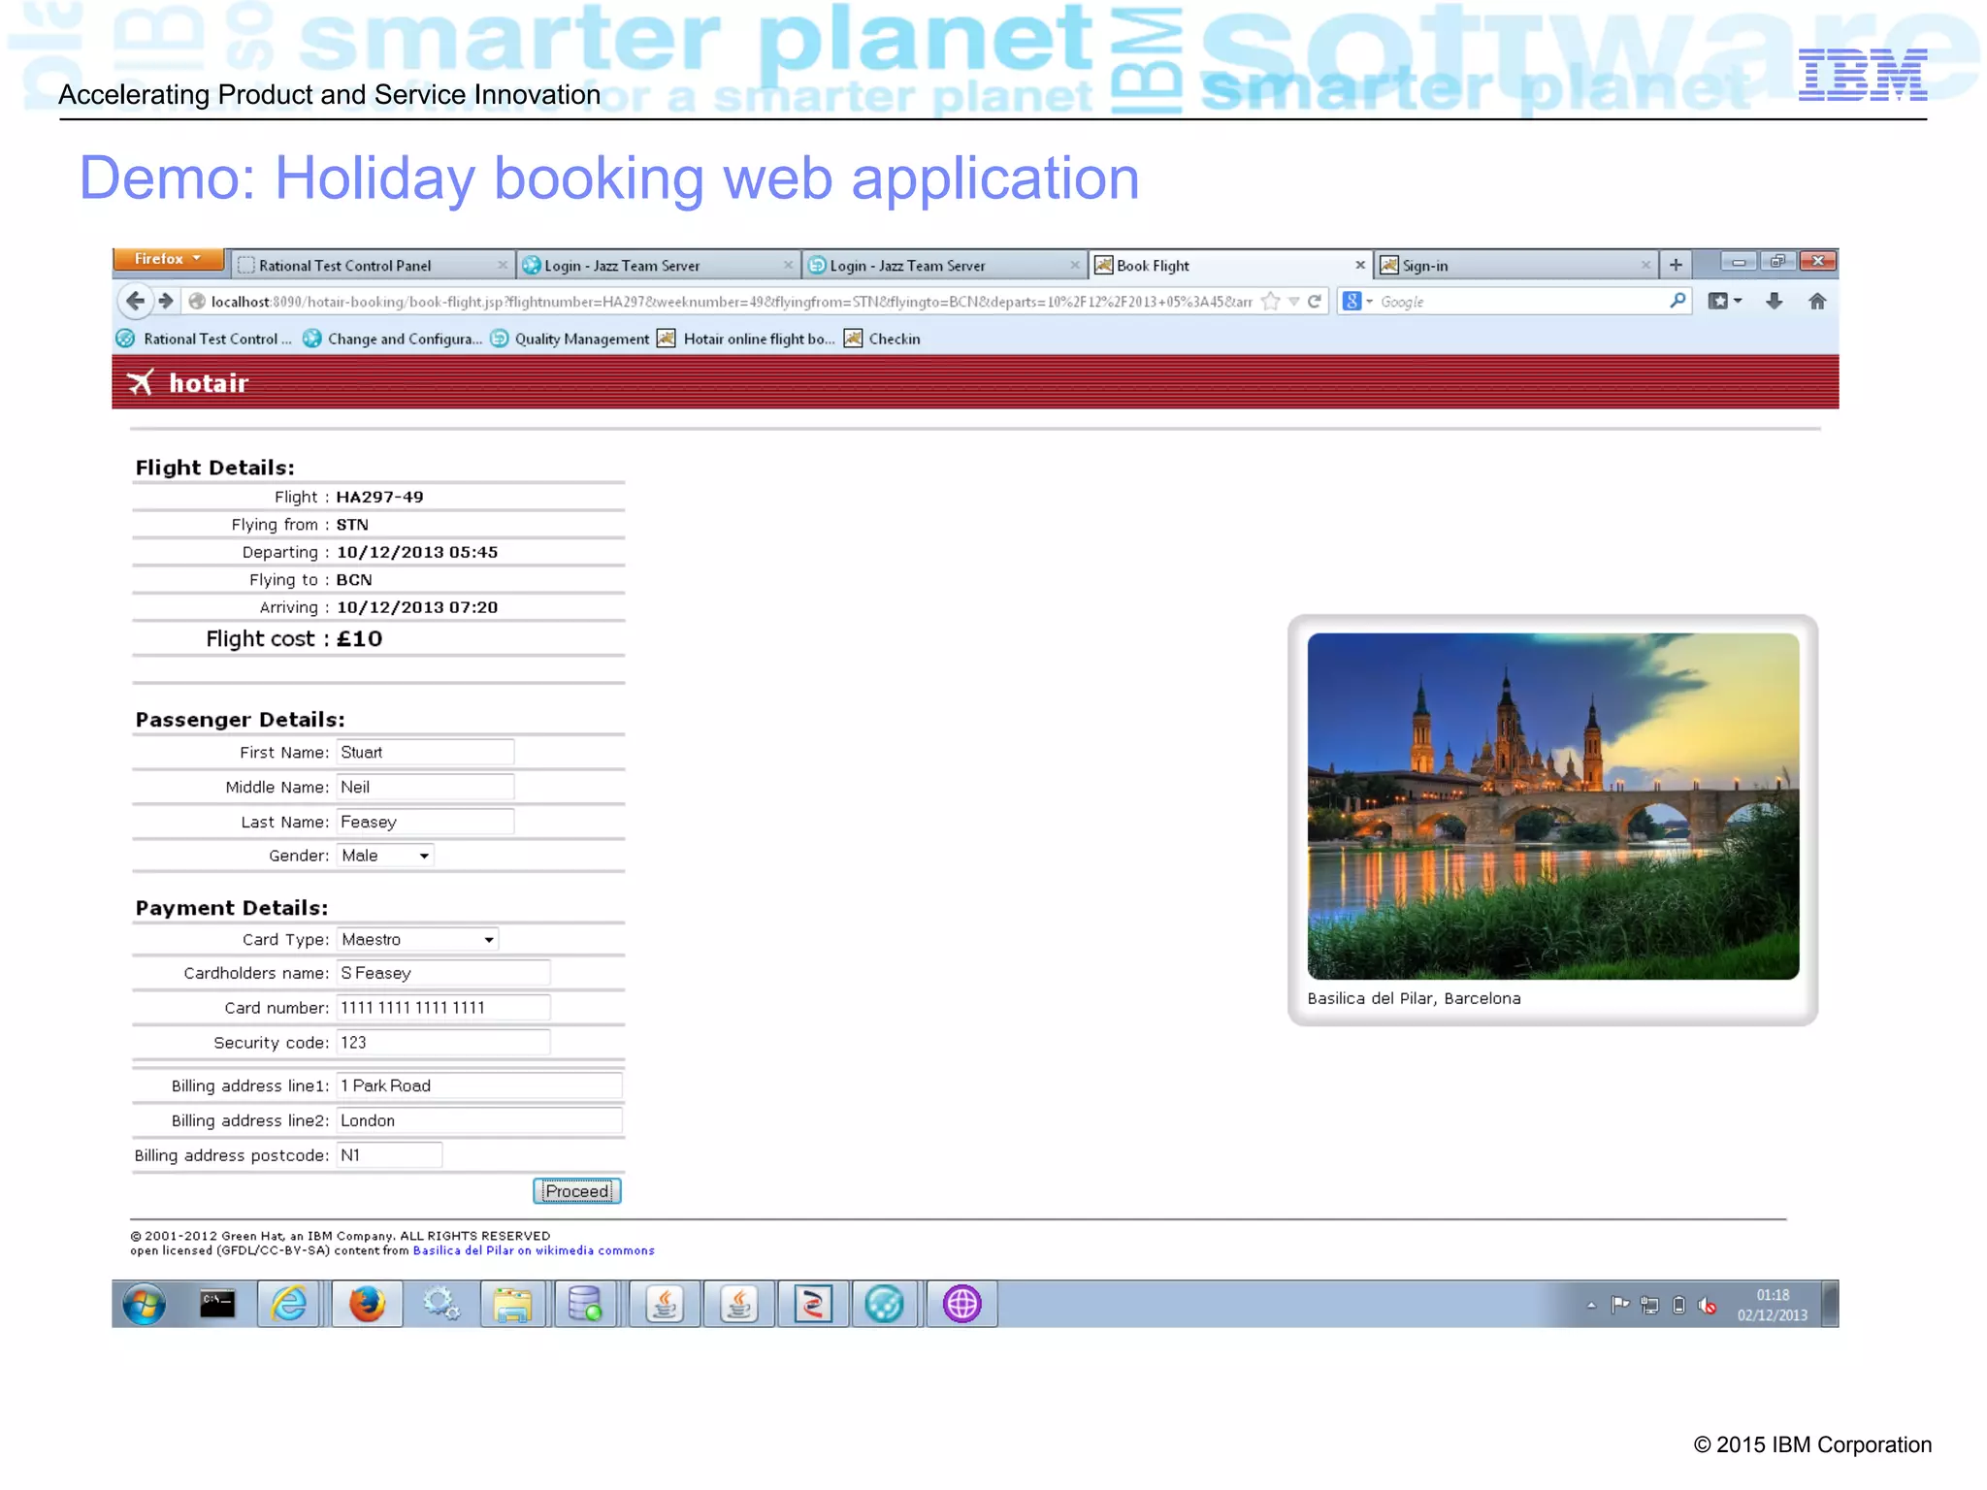Open the red document app in taskbar

tap(813, 1304)
